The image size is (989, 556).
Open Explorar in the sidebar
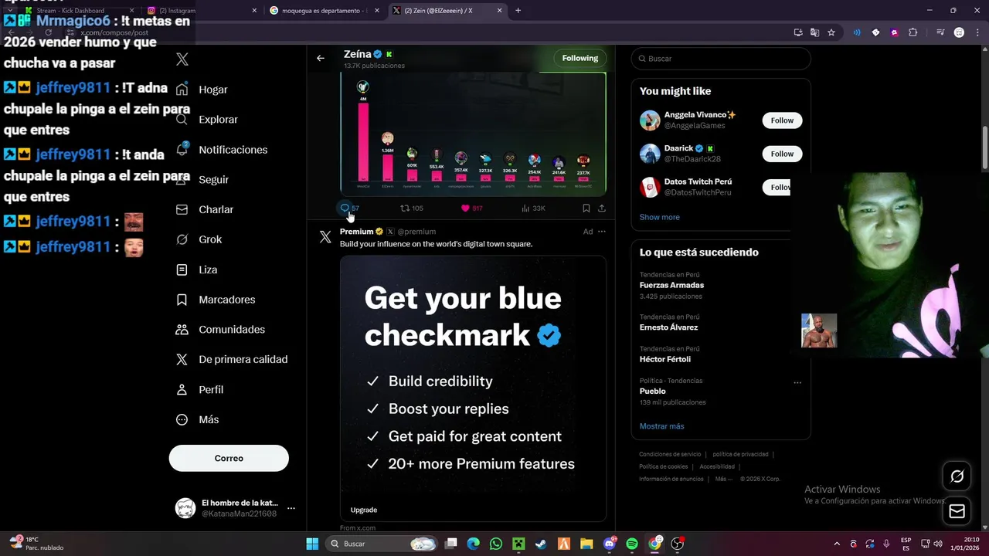(217, 120)
